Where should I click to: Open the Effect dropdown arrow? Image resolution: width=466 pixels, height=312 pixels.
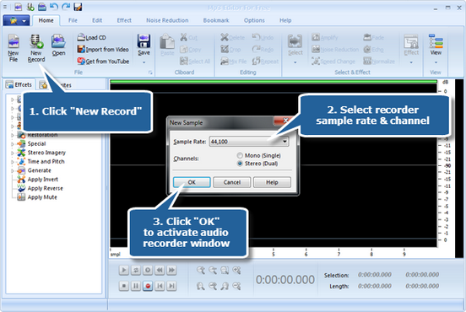click(411, 62)
